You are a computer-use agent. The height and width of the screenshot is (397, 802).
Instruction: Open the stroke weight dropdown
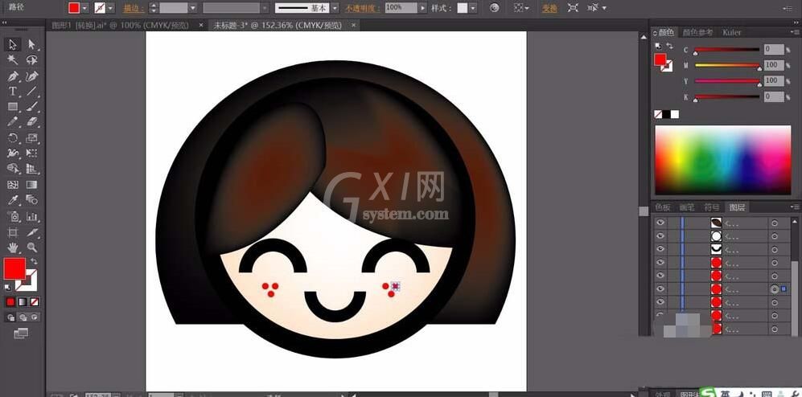[x=192, y=8]
